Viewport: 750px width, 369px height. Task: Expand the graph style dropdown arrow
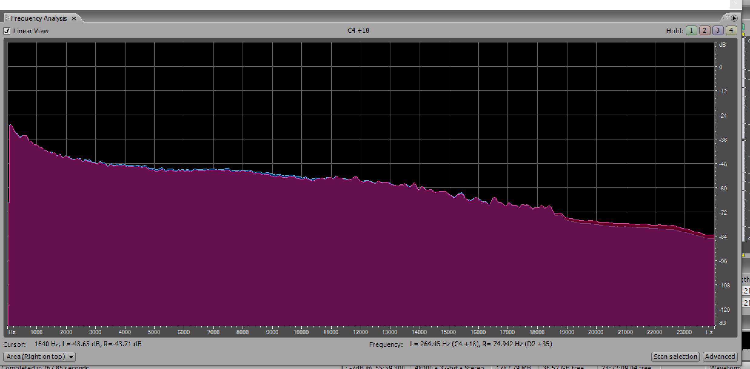71,357
